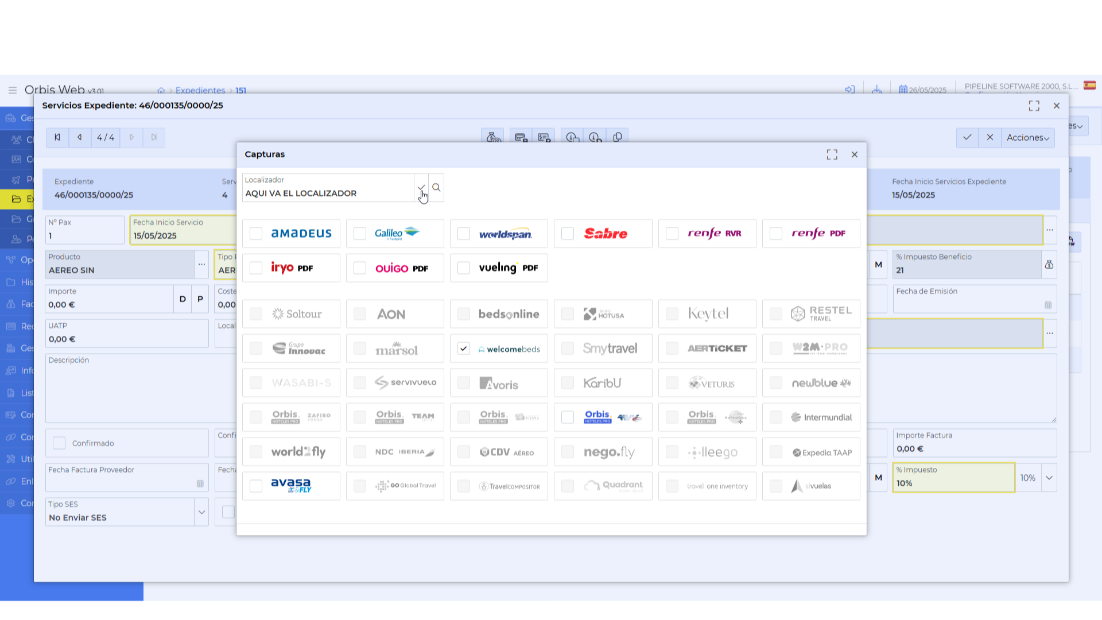Click the date 26/05/2025 in header
1102x620 pixels.
pos(928,90)
